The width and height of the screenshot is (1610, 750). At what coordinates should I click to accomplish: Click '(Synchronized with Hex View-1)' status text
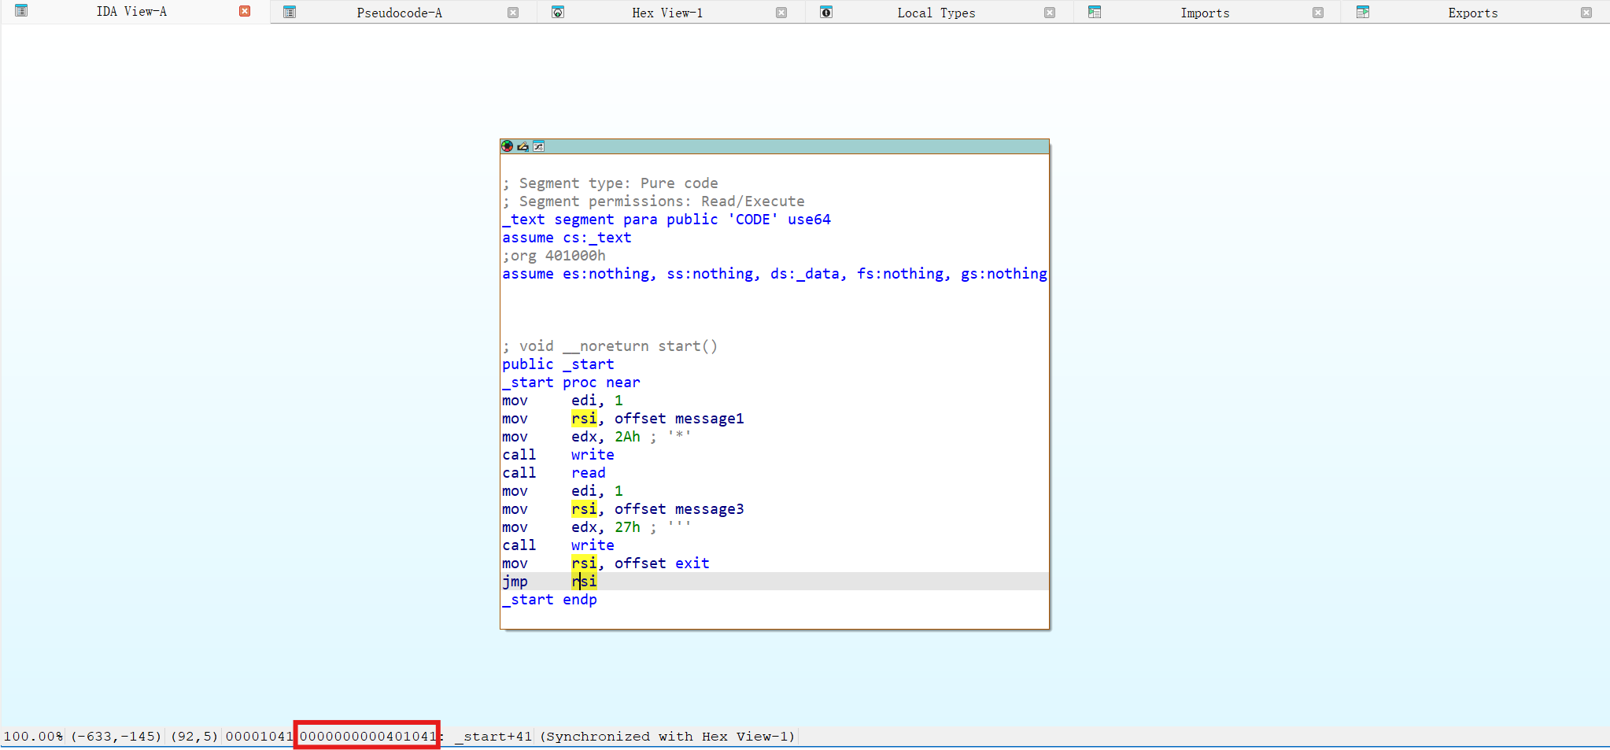[x=667, y=737]
